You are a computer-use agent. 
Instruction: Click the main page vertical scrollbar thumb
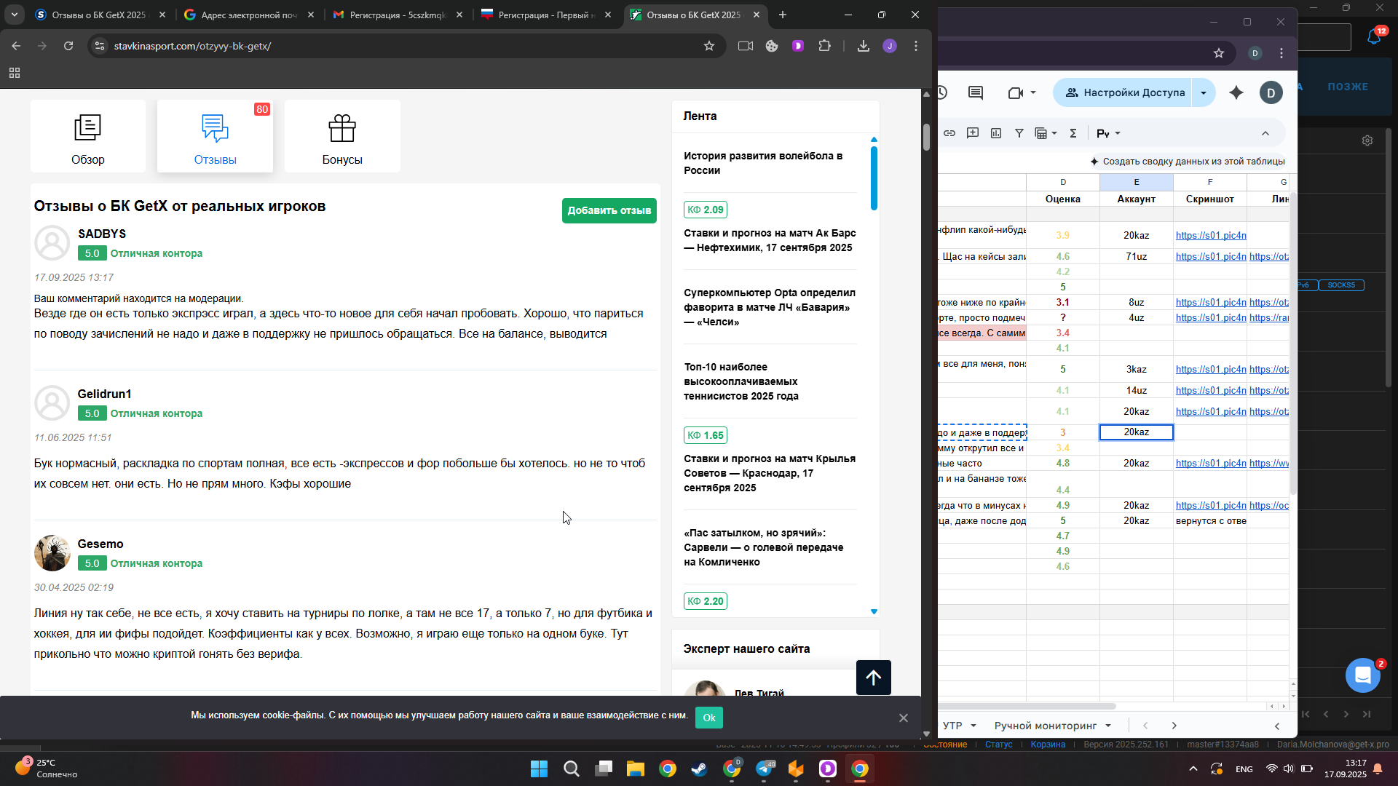click(x=926, y=137)
